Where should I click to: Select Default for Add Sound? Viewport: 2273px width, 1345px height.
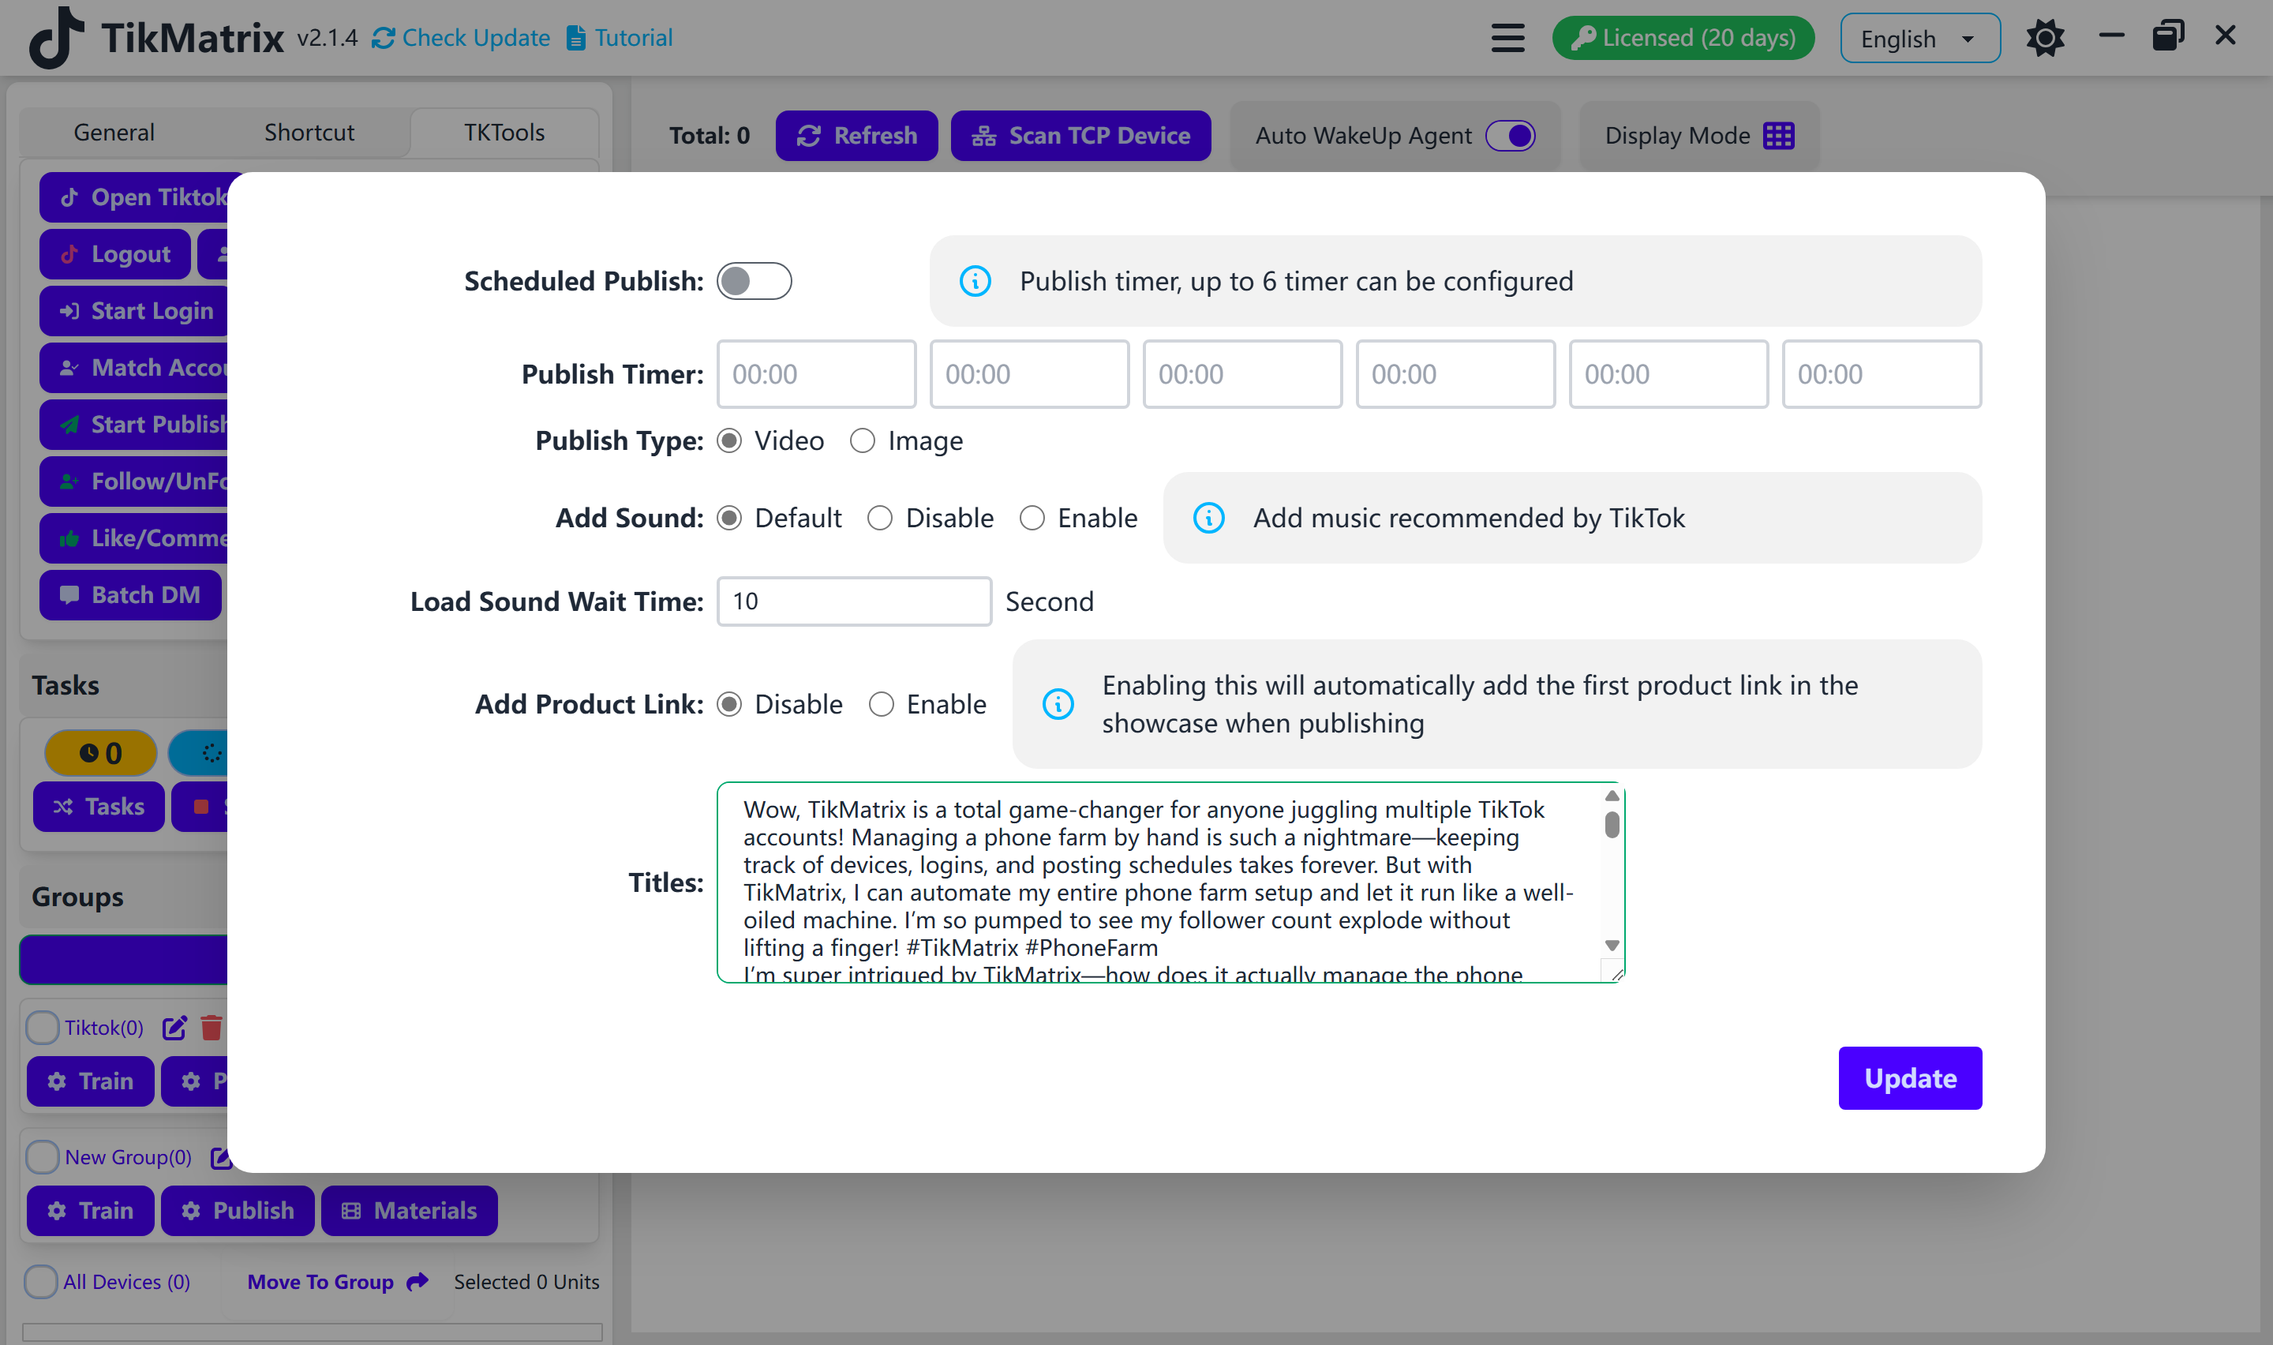[x=728, y=518]
